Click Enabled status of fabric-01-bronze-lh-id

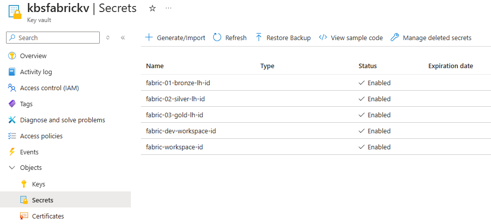pyautogui.click(x=375, y=83)
